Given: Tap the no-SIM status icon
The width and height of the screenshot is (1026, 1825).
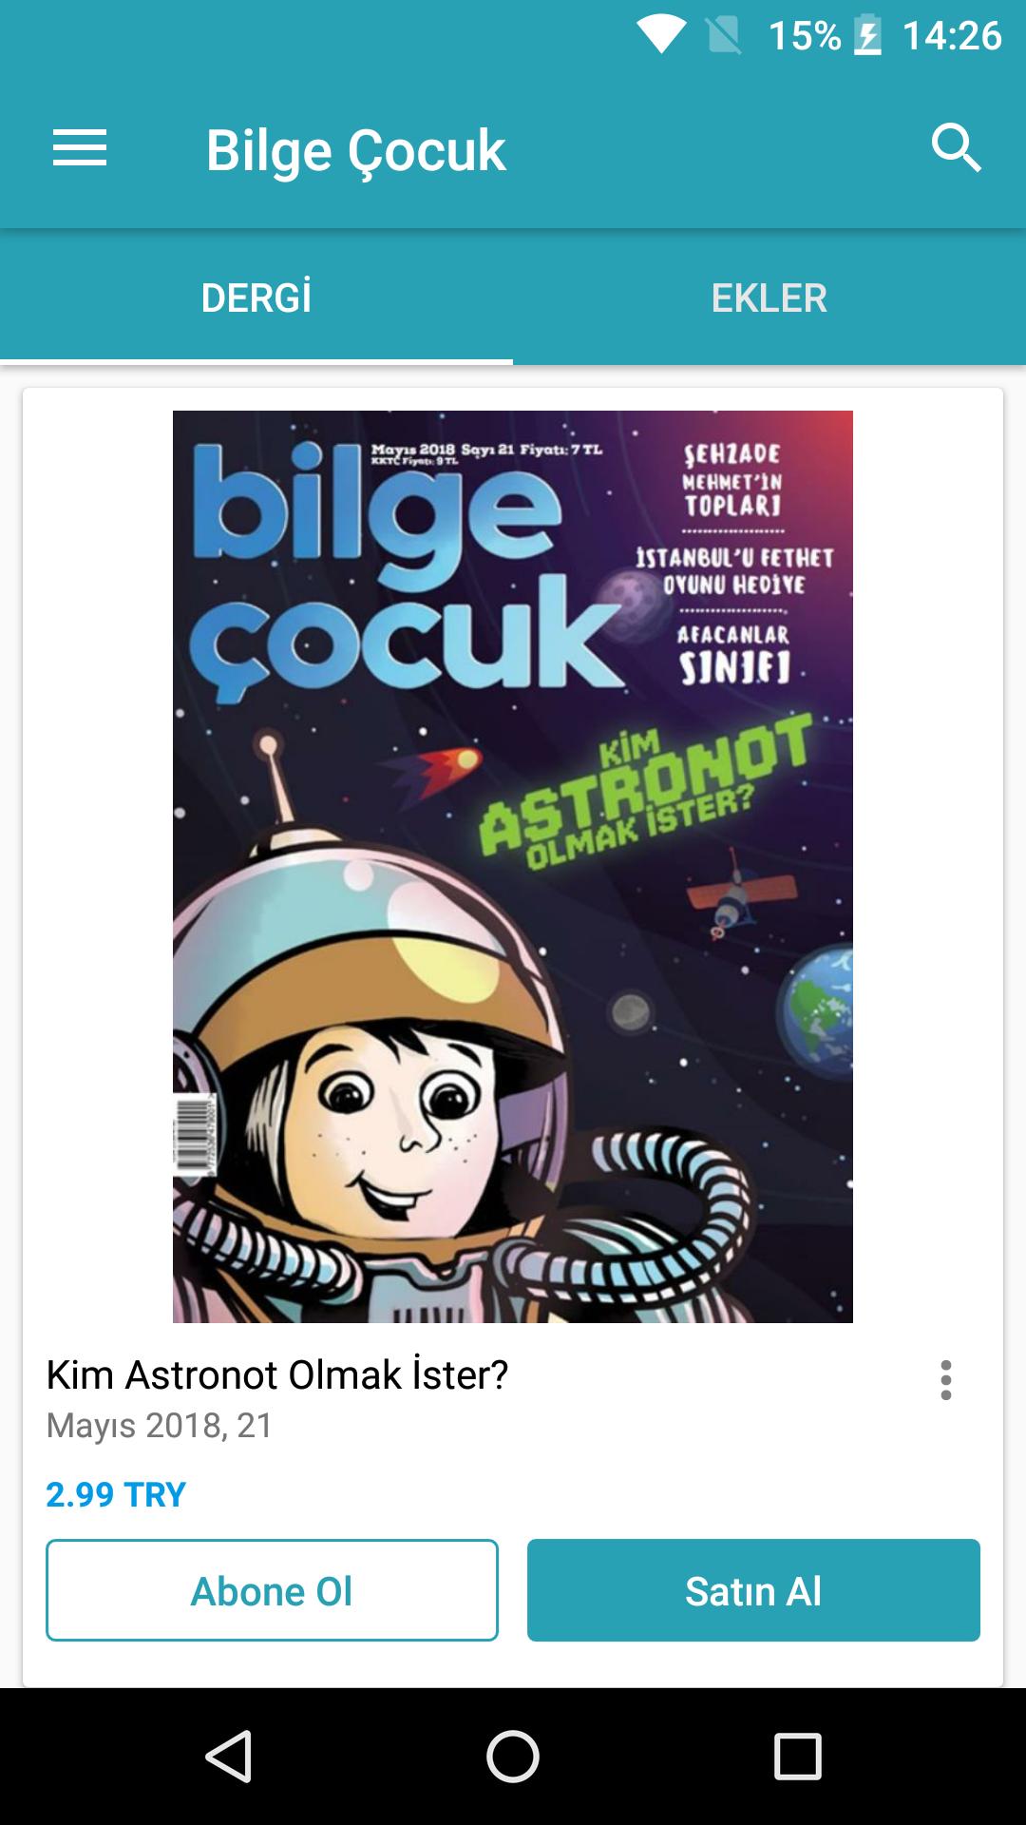Looking at the screenshot, I should [724, 36].
